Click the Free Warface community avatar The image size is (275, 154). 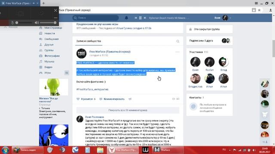point(81,53)
